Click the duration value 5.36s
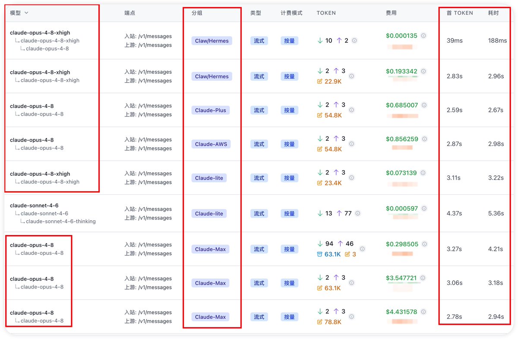Viewport: 518px width, 339px height. (496, 213)
